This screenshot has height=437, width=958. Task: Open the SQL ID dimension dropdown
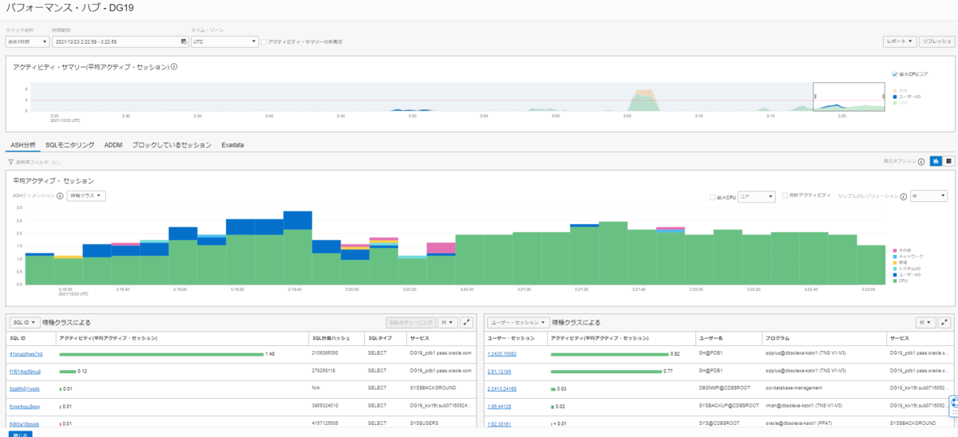pyautogui.click(x=25, y=322)
